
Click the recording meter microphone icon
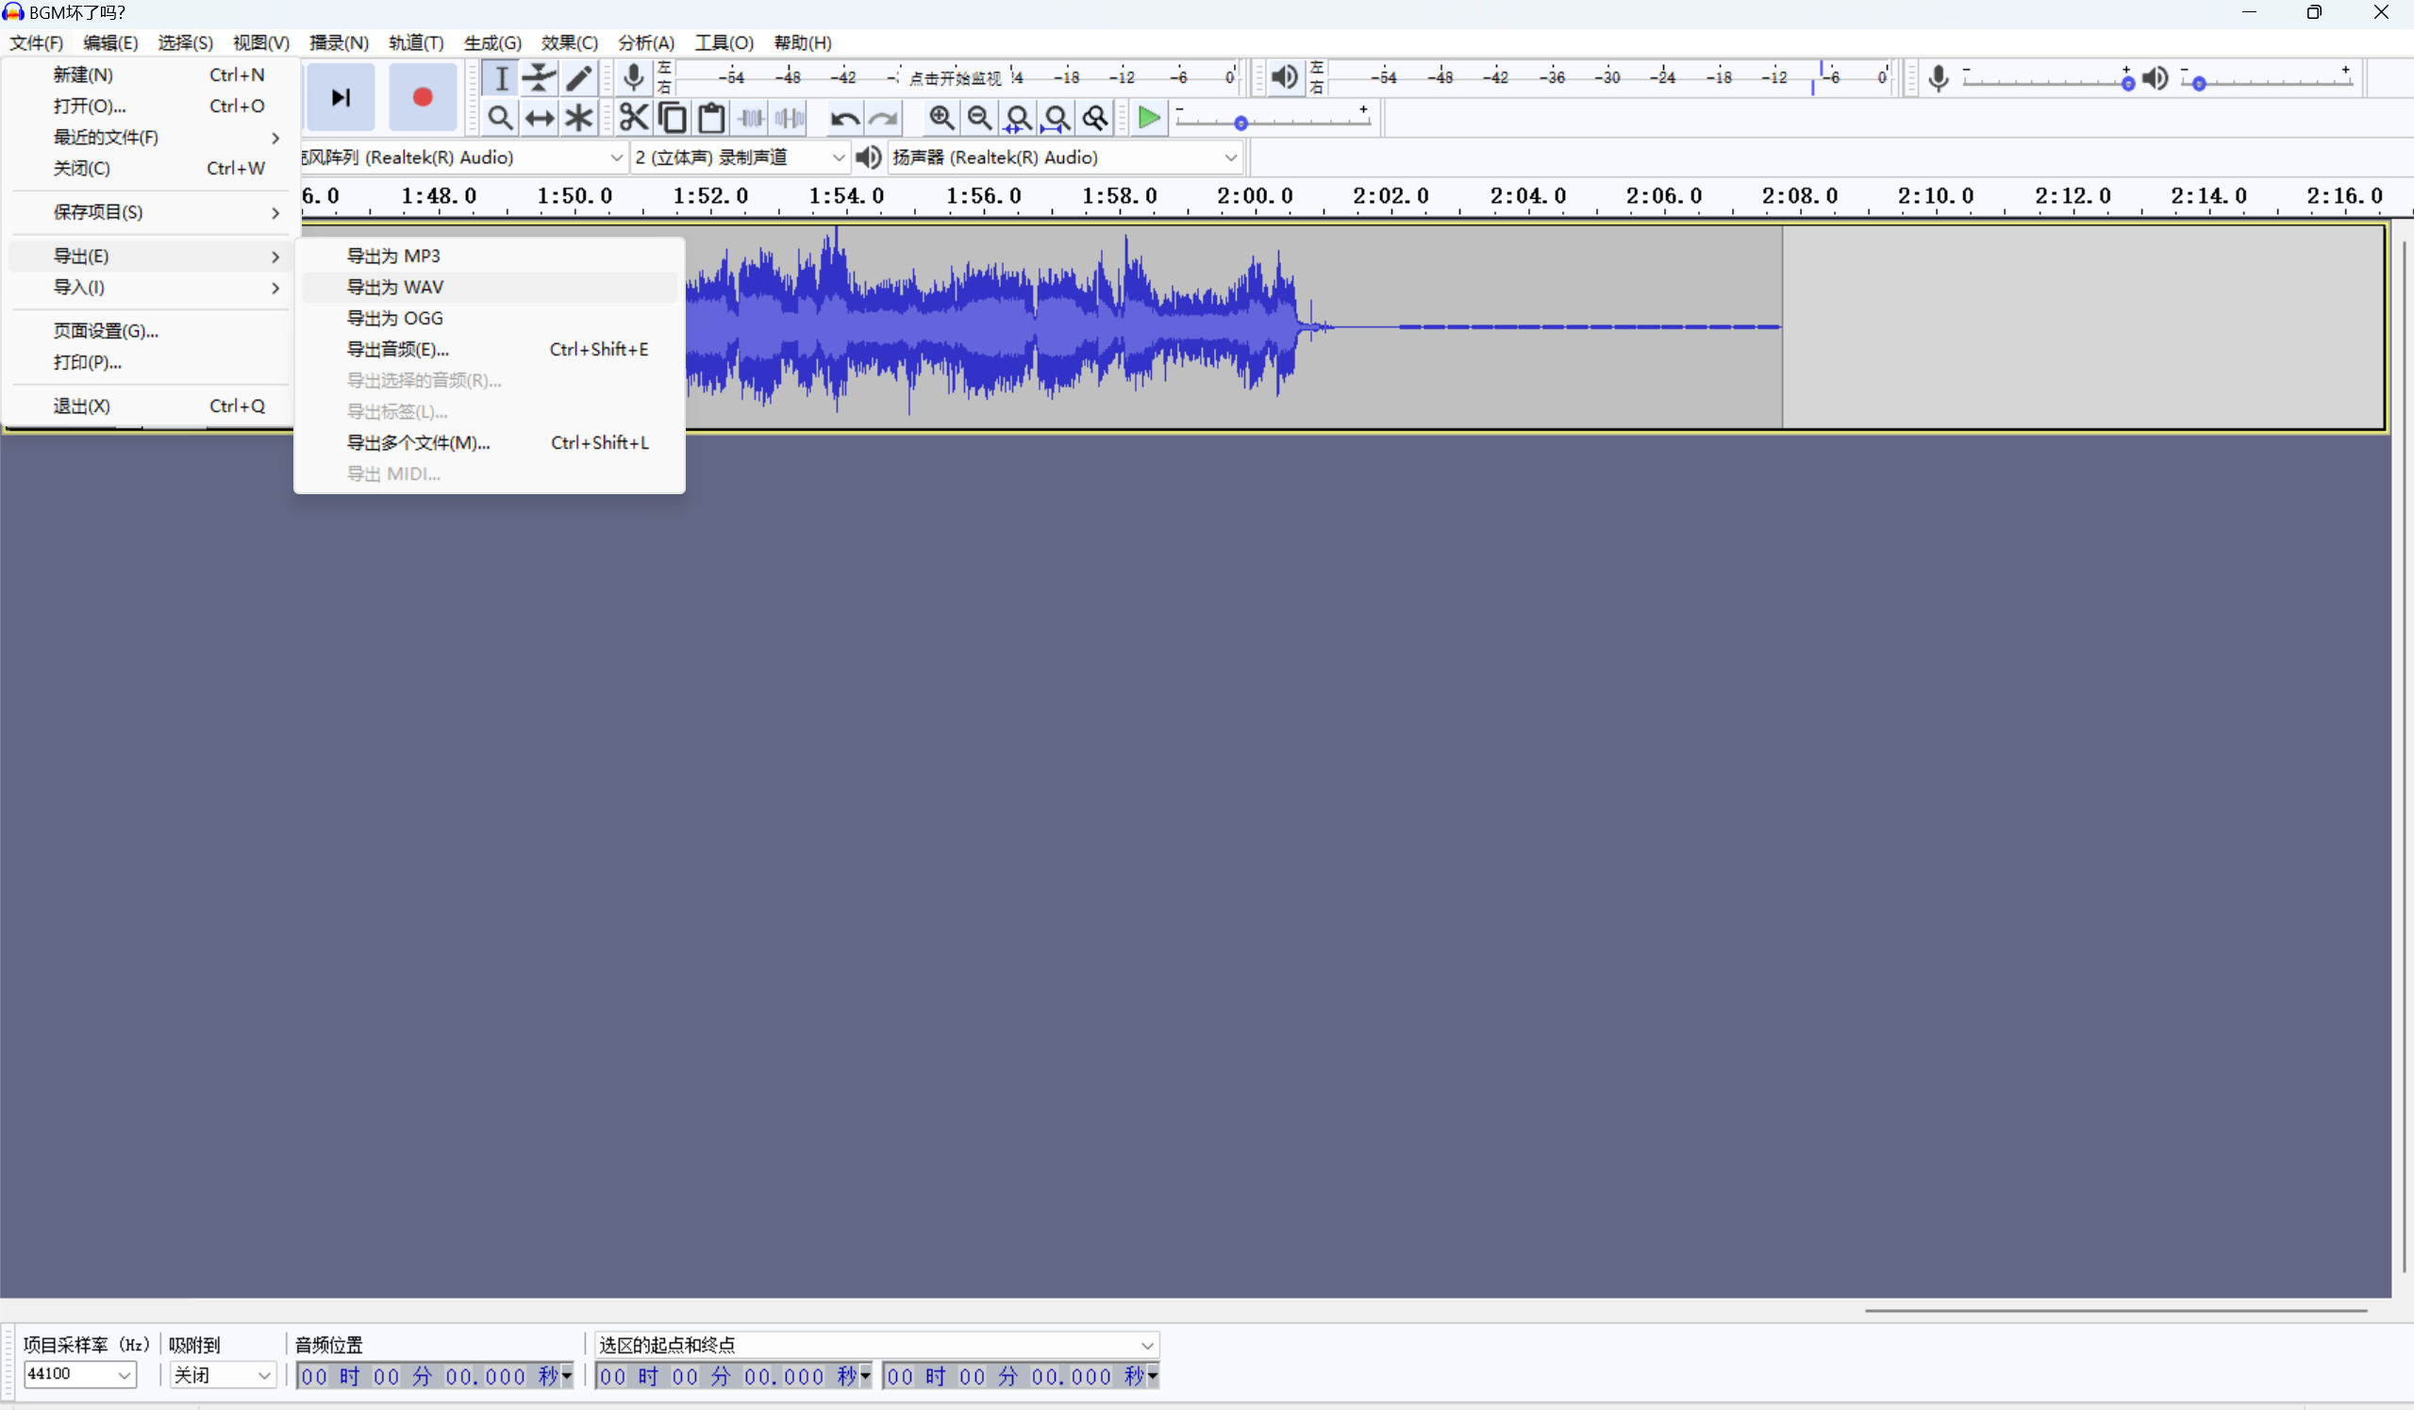(633, 77)
